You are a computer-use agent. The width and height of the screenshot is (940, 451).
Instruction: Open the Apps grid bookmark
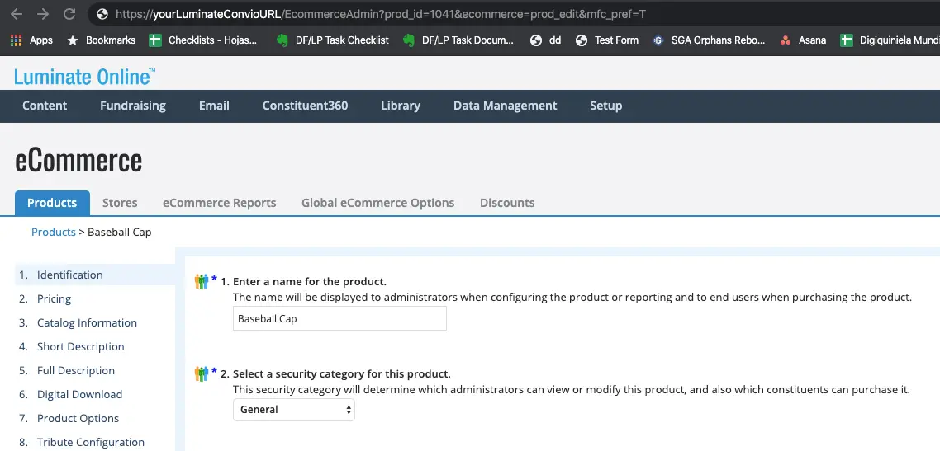[31, 40]
